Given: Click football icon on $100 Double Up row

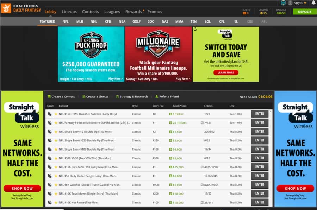Looking at the screenshot, I should click(50, 149).
